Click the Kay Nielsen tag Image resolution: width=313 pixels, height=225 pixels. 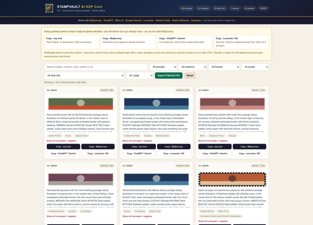[86, 211]
